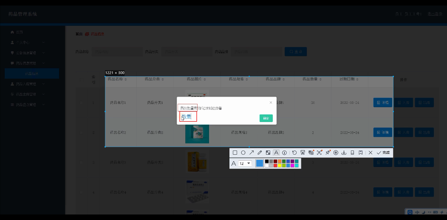Click 入库 for row 药品名称2
The height and width of the screenshot is (220, 447).
pos(404,132)
